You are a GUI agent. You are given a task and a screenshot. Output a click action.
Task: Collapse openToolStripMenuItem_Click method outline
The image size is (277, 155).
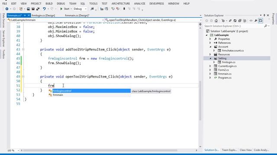pyautogui.click(x=23, y=77)
